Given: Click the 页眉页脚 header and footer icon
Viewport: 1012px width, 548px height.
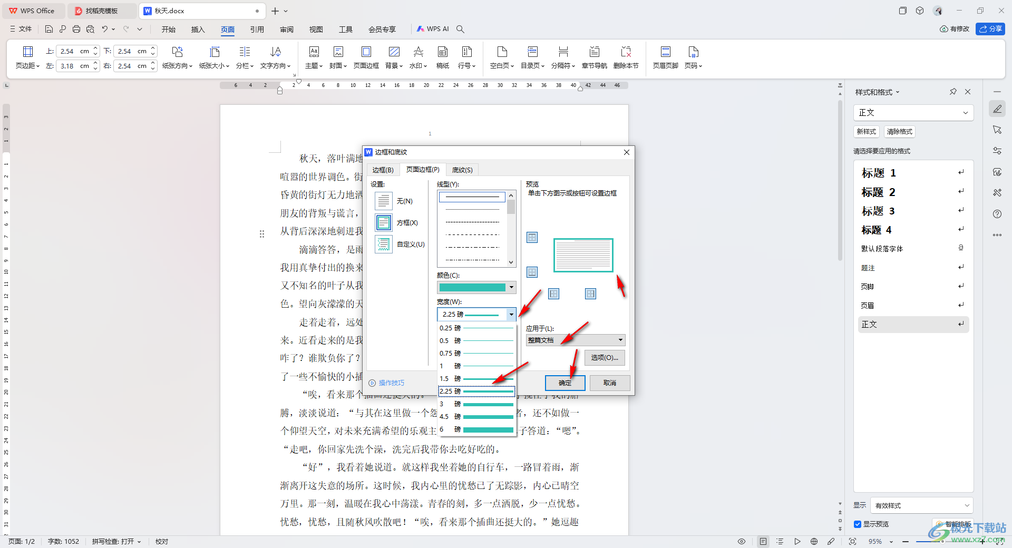Looking at the screenshot, I should coord(665,57).
